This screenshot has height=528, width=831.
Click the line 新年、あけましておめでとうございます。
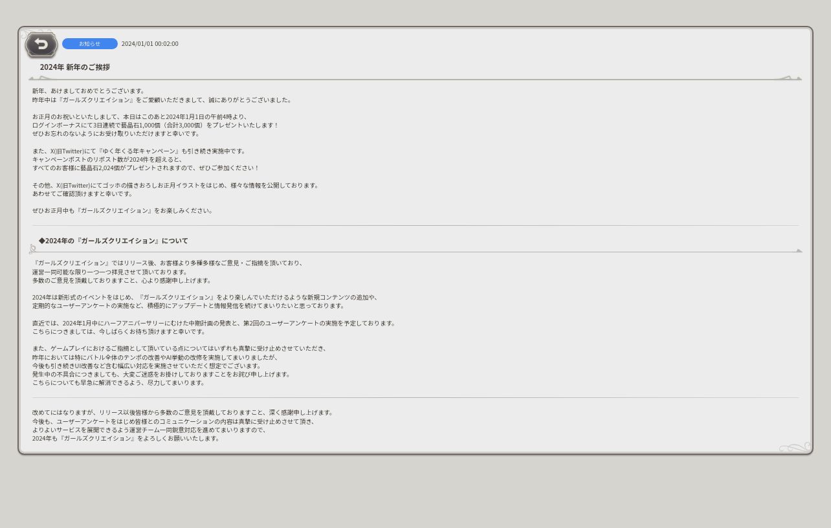pyautogui.click(x=89, y=91)
